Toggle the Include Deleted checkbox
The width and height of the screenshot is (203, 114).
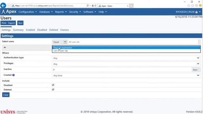pos(53,89)
